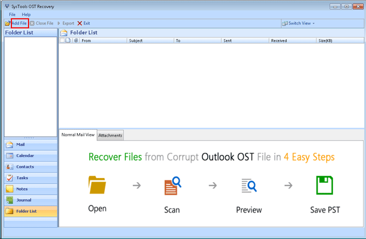The image size is (366, 239).
Task: Toggle the select-all checkbox in header
Action: point(62,40)
